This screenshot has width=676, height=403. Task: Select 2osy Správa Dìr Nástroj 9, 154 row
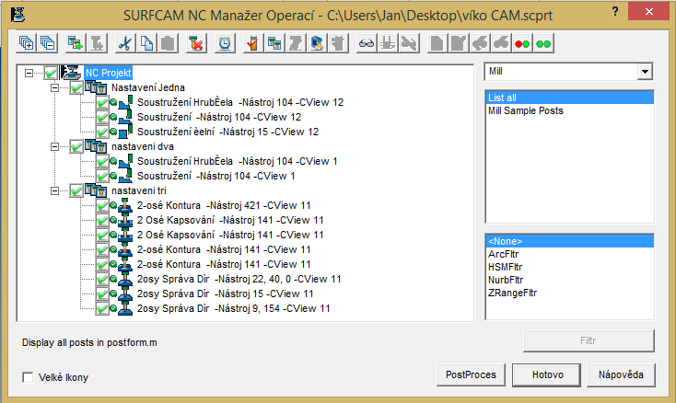234,308
